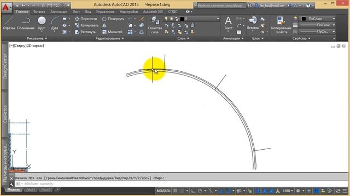Select the Полилиния polyline tool
350x196 pixels.
coord(26,23)
